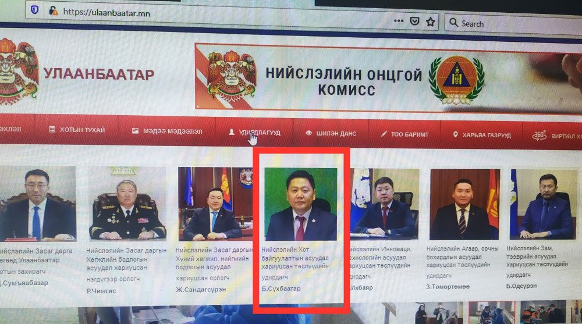The height and width of the screenshot is (324, 582).
Task: Click the person icon beside Удирдлагууд
Action: tap(231, 132)
